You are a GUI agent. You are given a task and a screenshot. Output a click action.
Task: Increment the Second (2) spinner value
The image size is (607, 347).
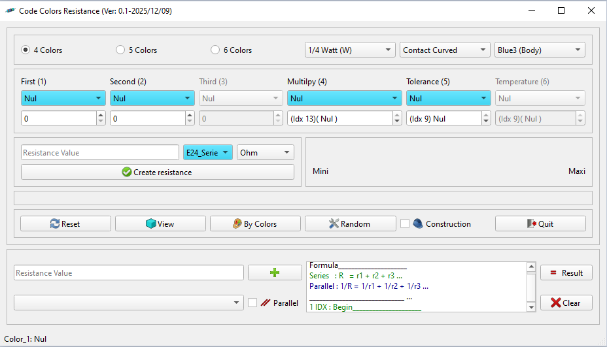[x=190, y=114]
